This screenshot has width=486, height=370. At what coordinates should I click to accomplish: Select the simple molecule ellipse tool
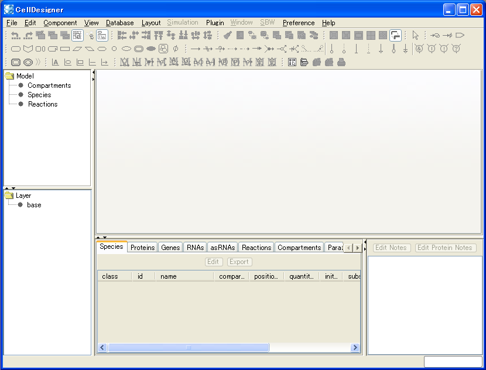[x=126, y=49]
